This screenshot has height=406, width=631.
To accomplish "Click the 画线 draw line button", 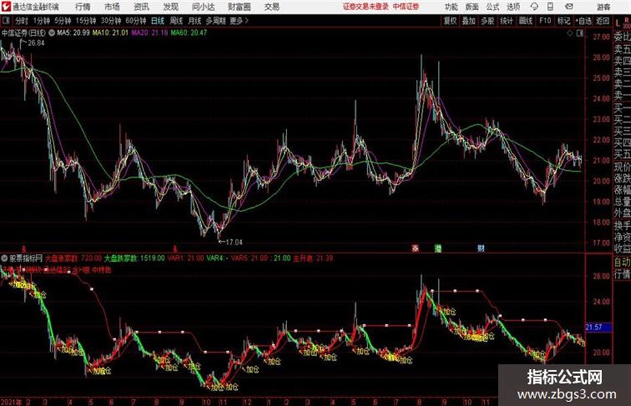I will click(x=525, y=21).
